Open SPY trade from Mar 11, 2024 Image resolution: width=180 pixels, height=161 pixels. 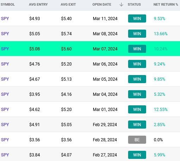pos(5,19)
